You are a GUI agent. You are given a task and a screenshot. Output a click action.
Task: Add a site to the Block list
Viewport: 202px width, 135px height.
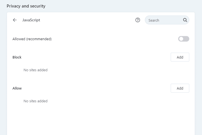[x=180, y=57]
